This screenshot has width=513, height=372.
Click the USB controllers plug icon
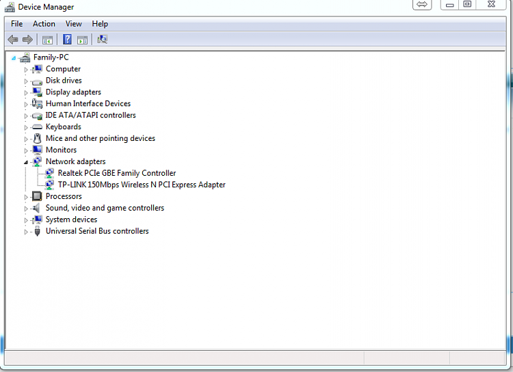click(38, 231)
